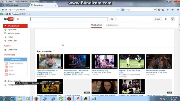Open the Firefox hamburger menu
The height and width of the screenshot is (101, 180).
[x=178, y=10]
